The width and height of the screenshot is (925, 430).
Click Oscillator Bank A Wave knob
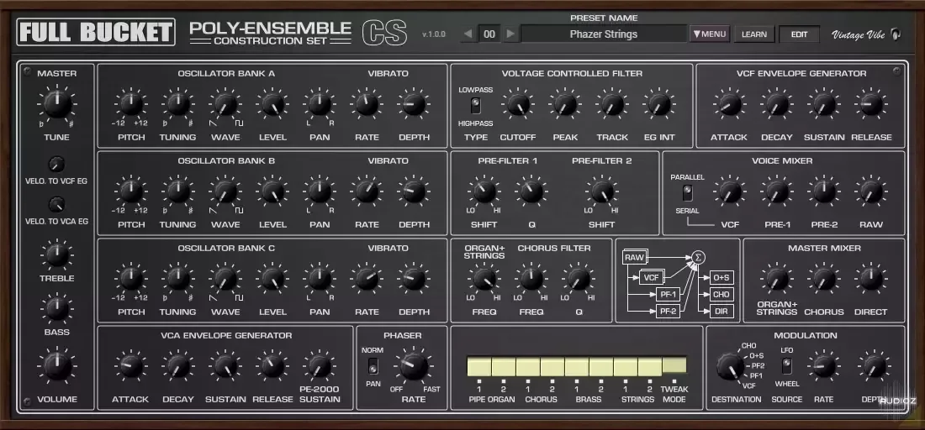pos(225,104)
